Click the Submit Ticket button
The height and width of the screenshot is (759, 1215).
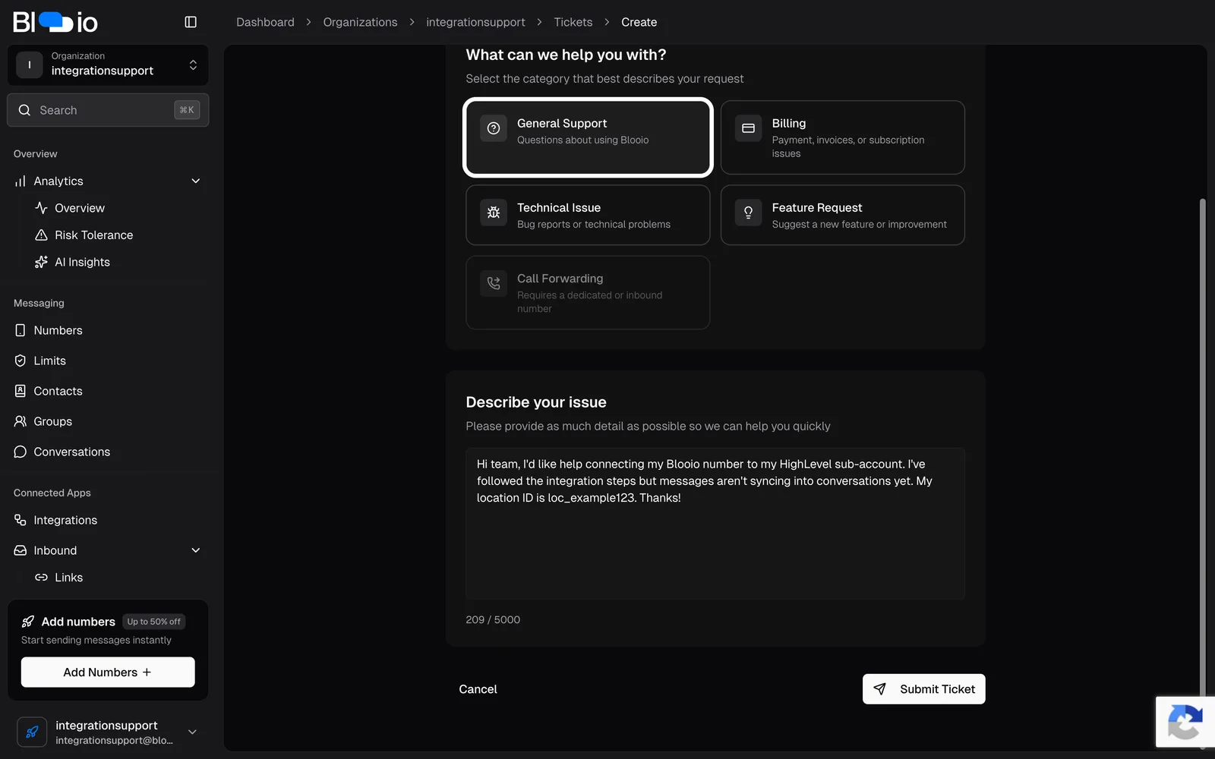(923, 689)
